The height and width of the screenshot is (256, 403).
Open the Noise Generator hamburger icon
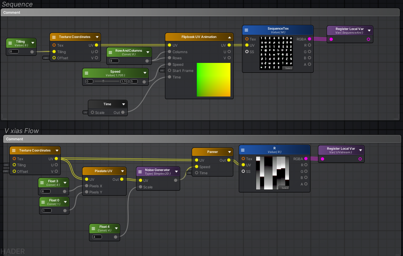coord(140,172)
